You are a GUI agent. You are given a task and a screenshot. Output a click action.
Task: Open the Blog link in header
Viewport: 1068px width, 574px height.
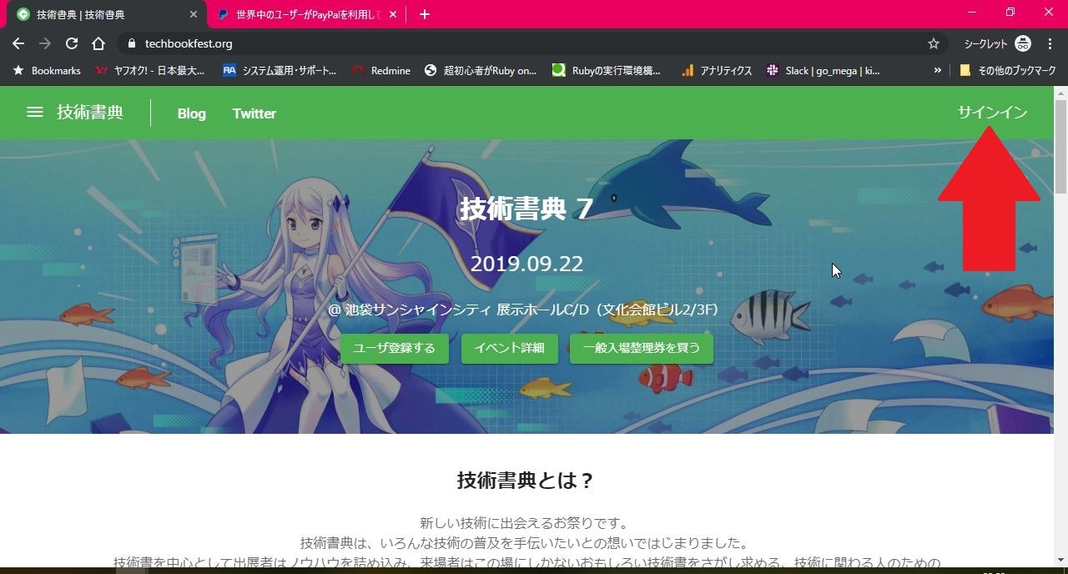(x=191, y=113)
